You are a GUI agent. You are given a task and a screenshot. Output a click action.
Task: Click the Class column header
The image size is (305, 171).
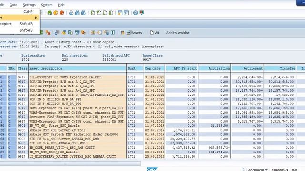tap(22, 68)
